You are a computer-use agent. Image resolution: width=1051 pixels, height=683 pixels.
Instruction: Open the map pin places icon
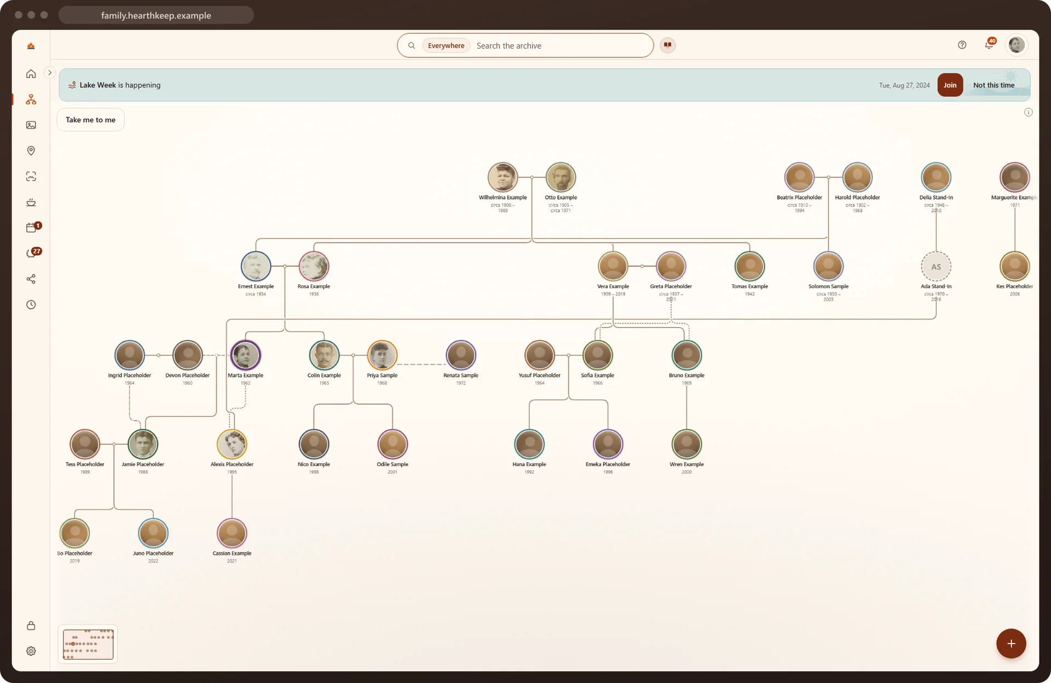pos(31,151)
